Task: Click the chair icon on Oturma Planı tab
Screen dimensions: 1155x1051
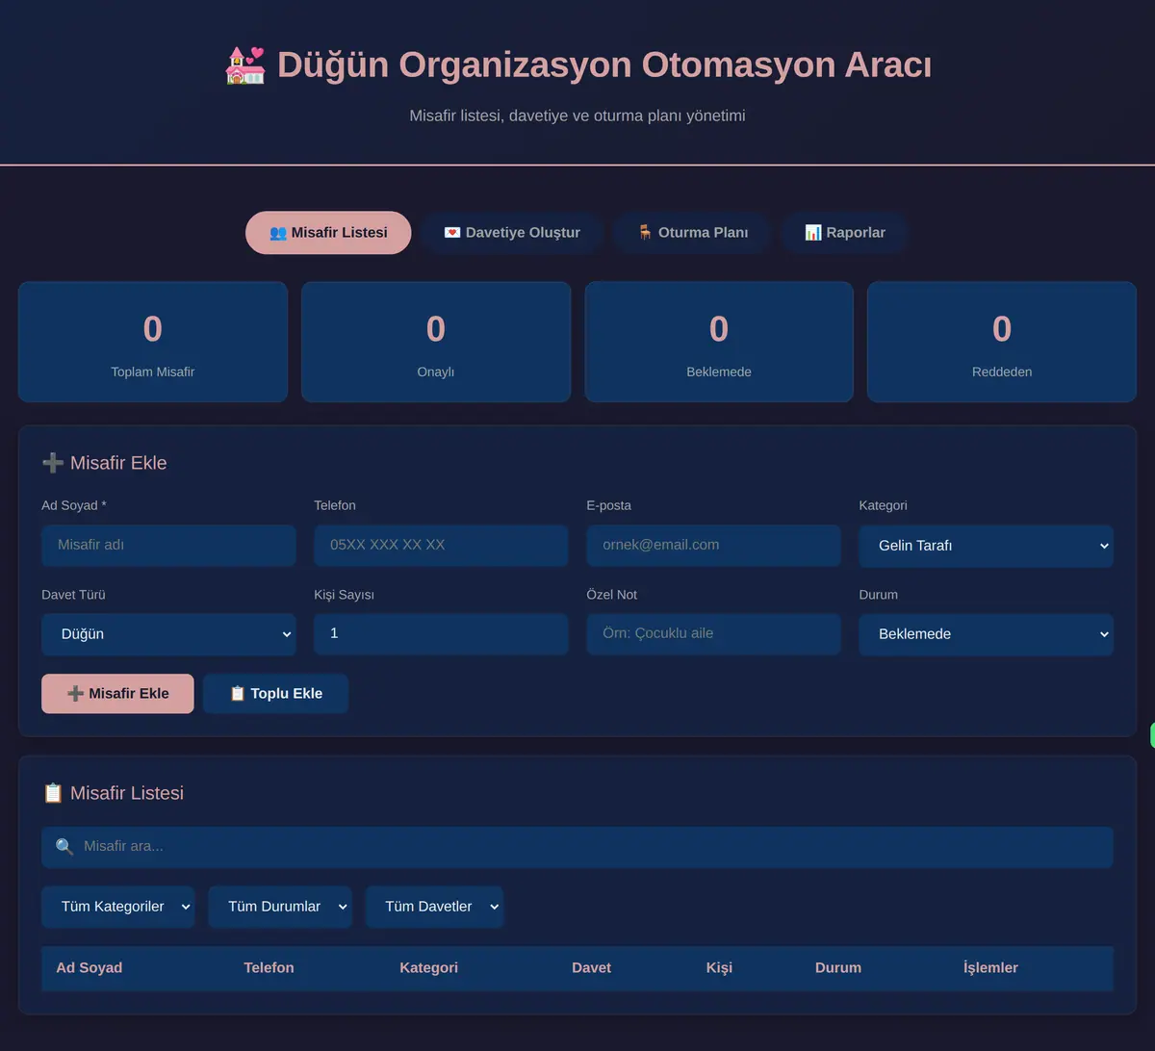Action: pyautogui.click(x=646, y=233)
